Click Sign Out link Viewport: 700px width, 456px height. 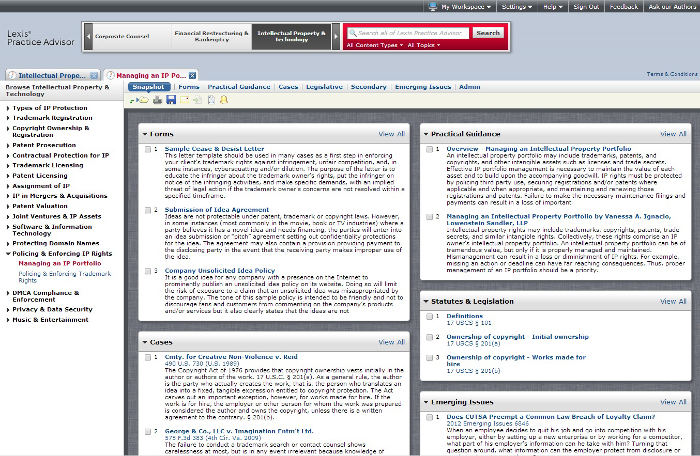tap(586, 7)
